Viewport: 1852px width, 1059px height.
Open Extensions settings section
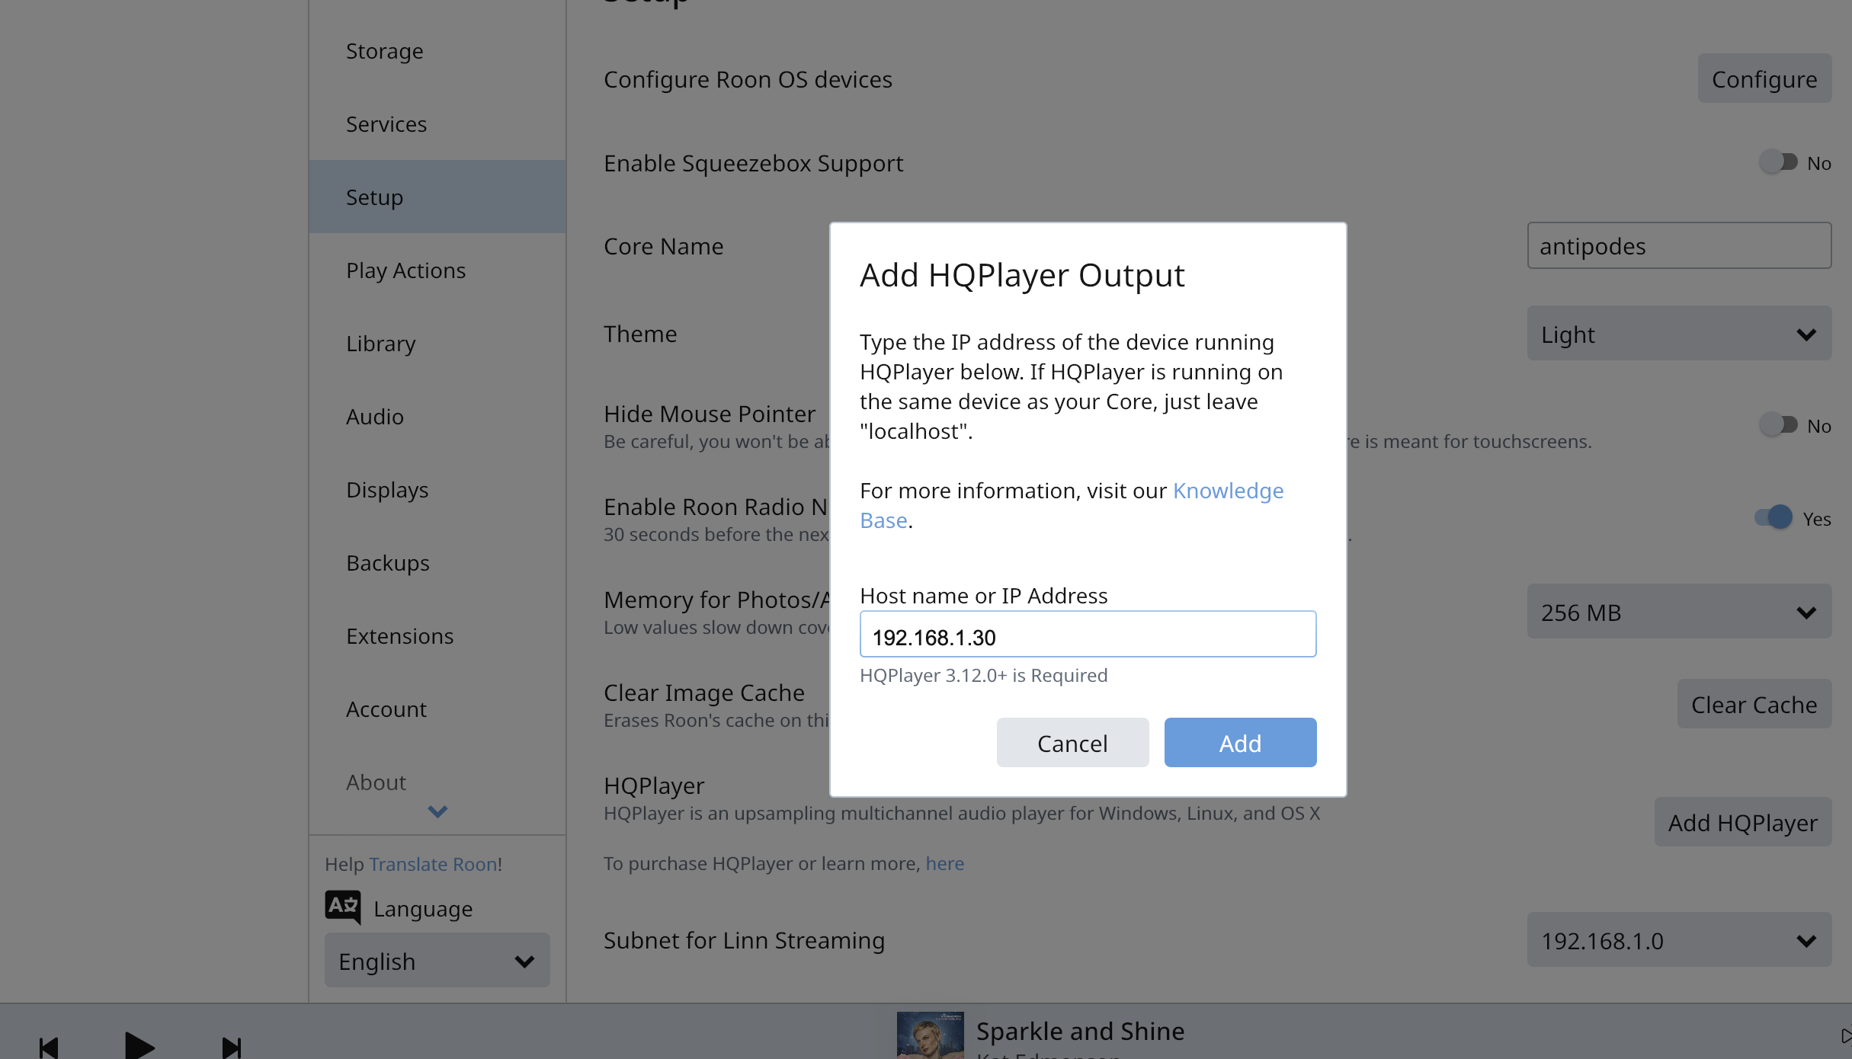click(437, 636)
